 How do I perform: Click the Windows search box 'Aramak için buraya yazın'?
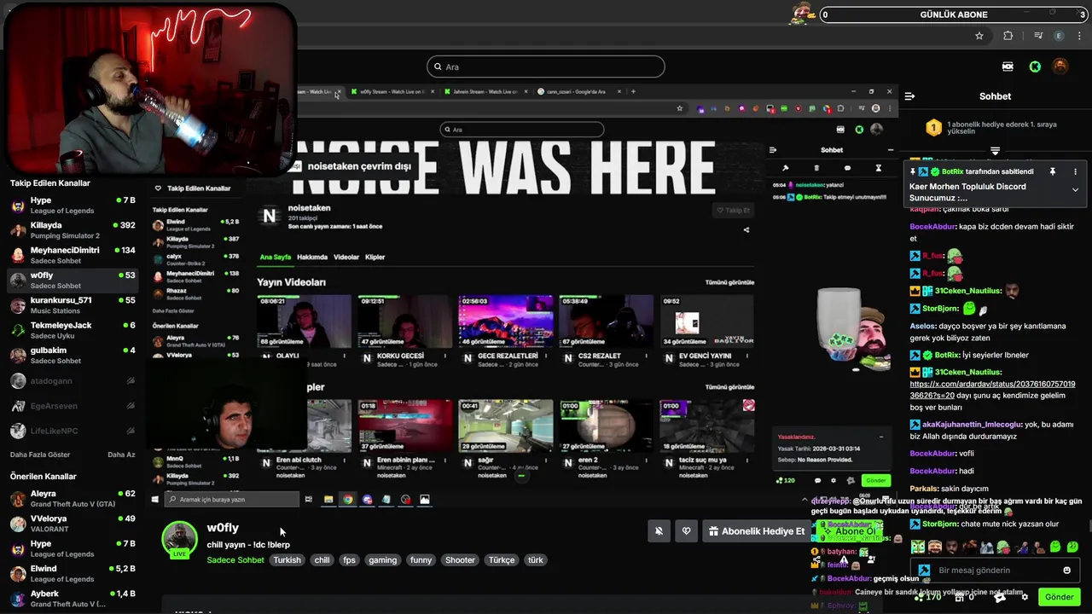click(232, 500)
